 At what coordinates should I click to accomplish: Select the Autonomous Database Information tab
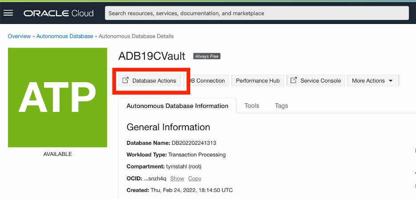click(177, 106)
